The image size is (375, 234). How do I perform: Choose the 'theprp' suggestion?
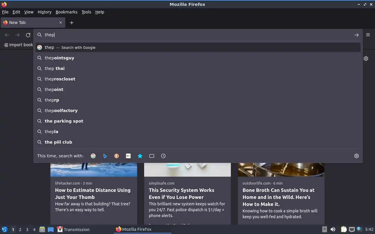pos(198,100)
